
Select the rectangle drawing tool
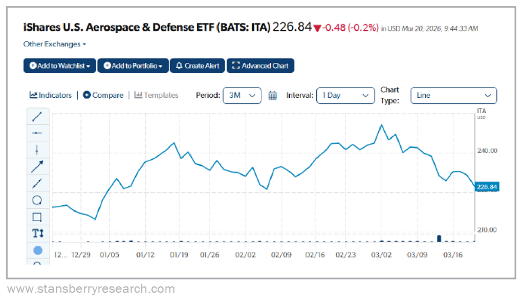point(37,217)
